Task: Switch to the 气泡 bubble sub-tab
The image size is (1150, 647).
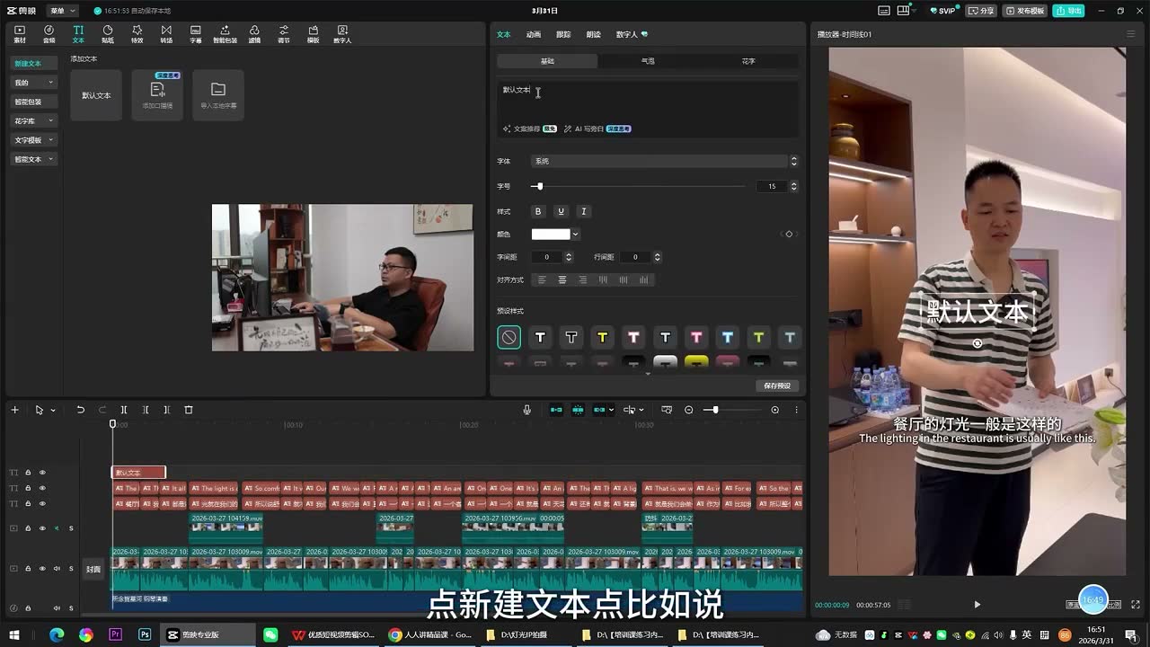Action: click(648, 61)
